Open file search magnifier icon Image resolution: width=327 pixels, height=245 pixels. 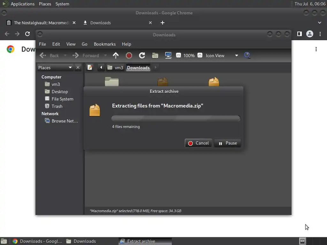[x=247, y=56]
